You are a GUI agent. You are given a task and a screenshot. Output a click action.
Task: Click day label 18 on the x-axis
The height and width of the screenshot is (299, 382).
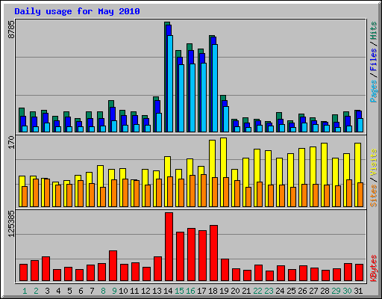tap(213, 291)
